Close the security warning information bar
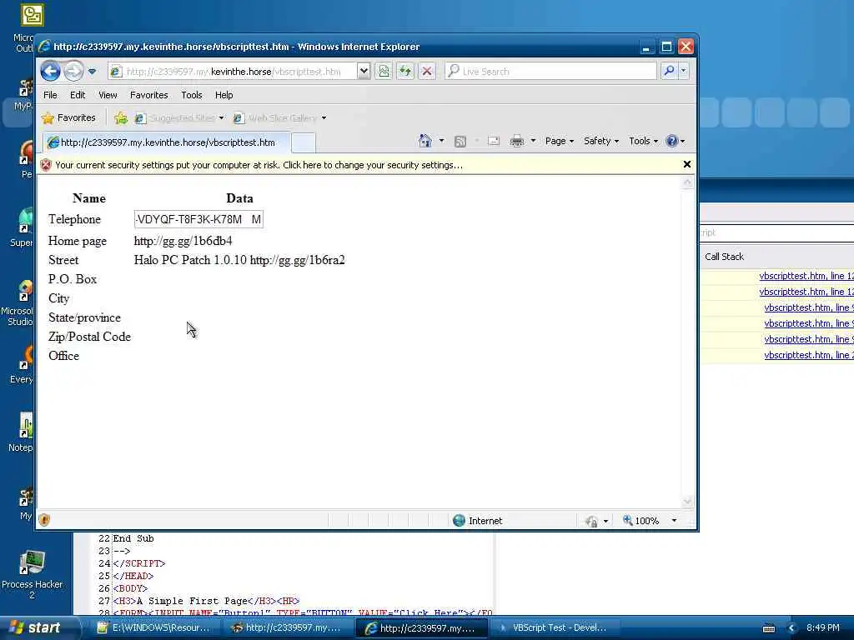854x640 pixels. (687, 164)
